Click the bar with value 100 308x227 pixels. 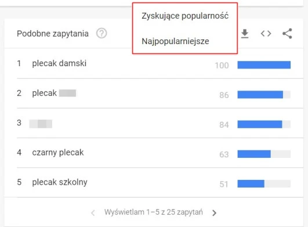[x=264, y=65]
